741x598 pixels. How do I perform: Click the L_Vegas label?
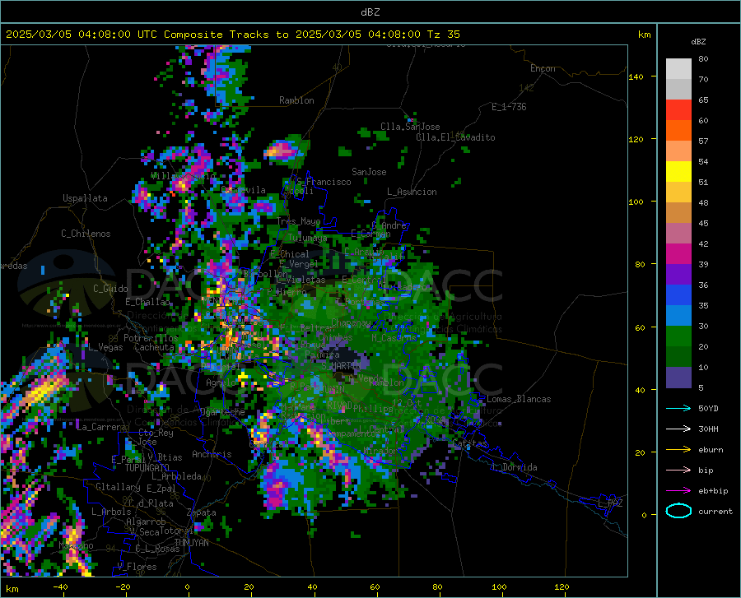tap(105, 347)
